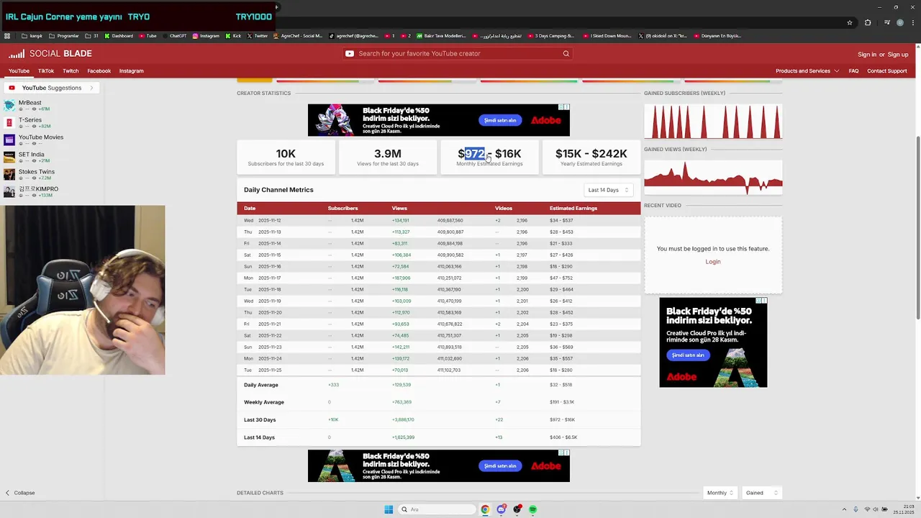
Task: Click the volume icon in system tray
Action: (877, 509)
